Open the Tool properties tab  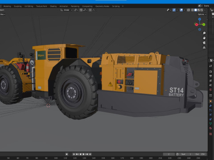(x=210, y=66)
